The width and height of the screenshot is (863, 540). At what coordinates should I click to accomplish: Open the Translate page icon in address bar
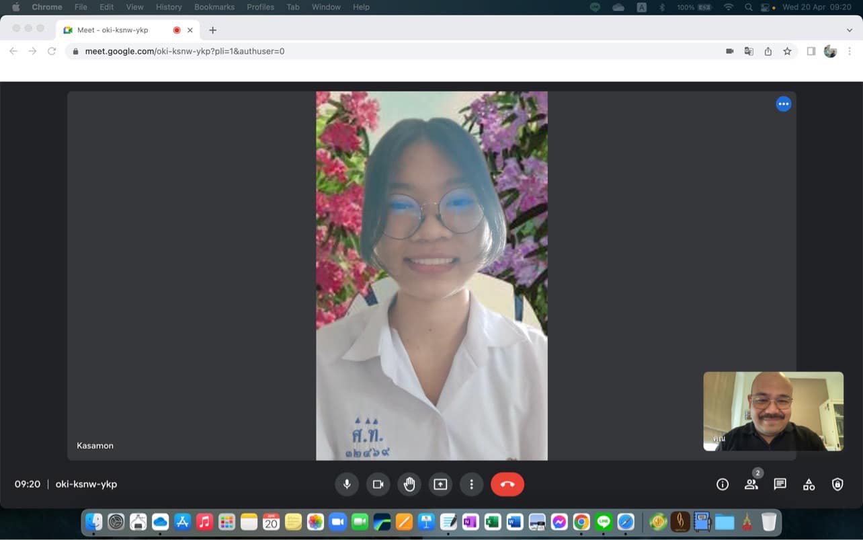coord(749,51)
